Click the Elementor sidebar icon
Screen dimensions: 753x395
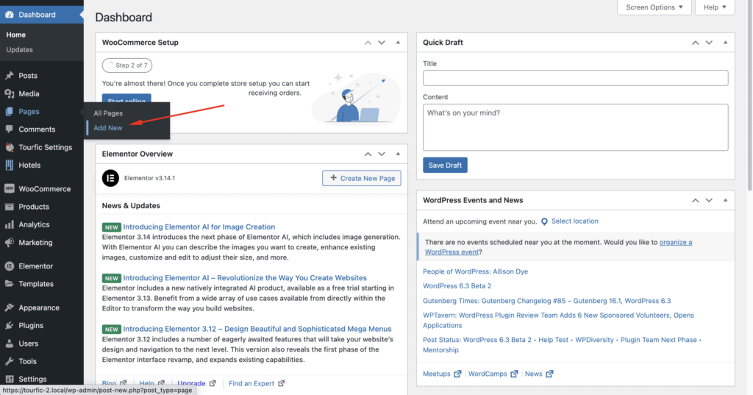9,266
